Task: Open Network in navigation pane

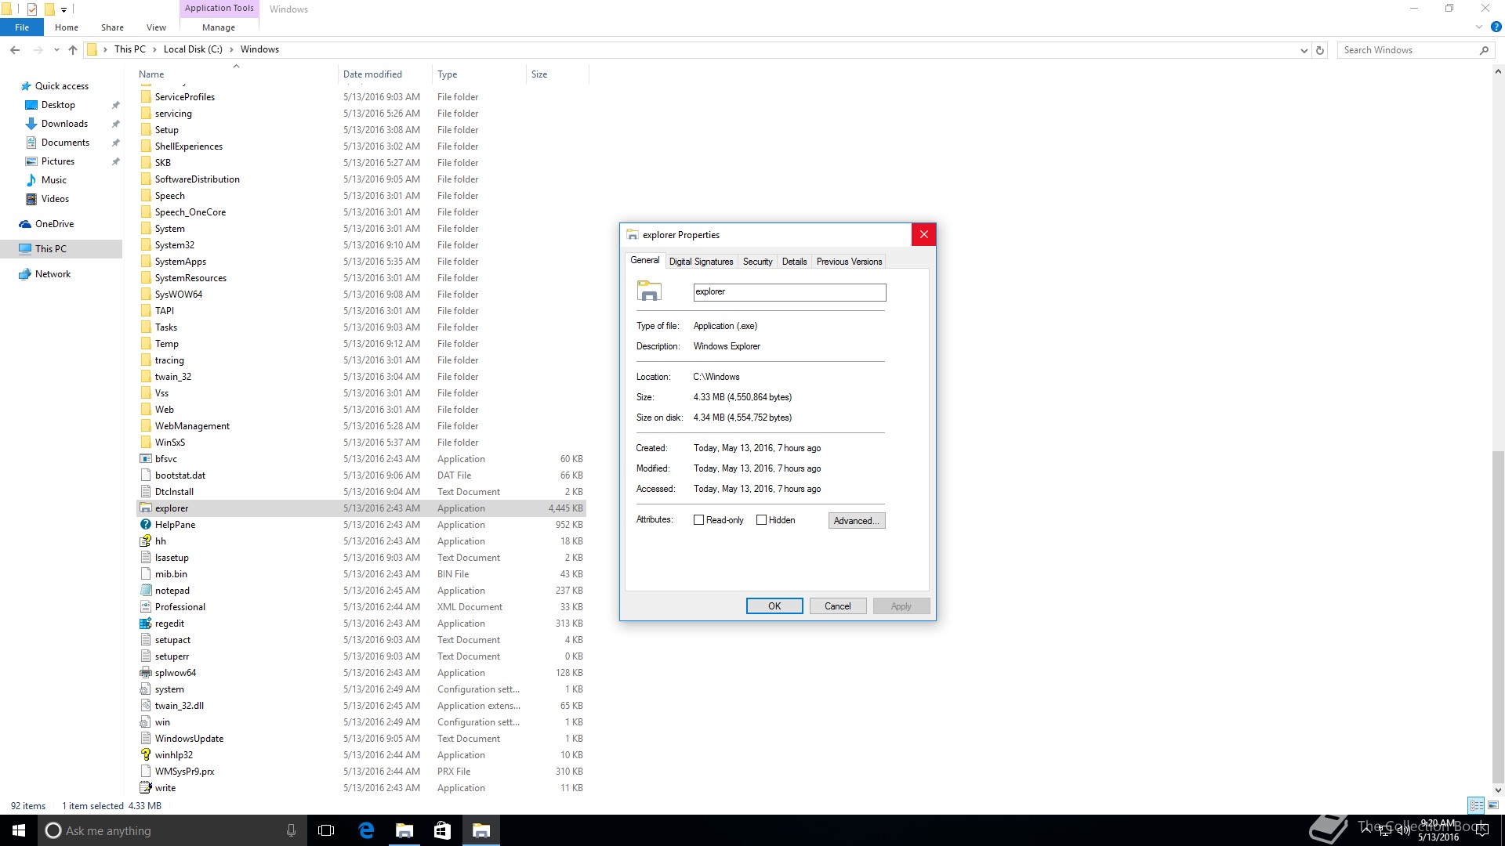Action: click(x=53, y=274)
